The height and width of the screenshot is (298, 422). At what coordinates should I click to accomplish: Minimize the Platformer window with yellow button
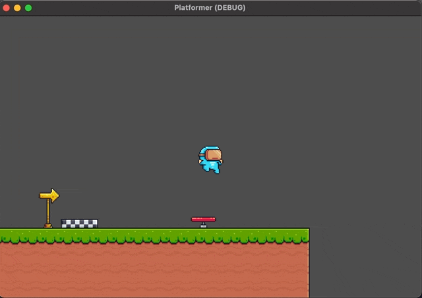[17, 8]
